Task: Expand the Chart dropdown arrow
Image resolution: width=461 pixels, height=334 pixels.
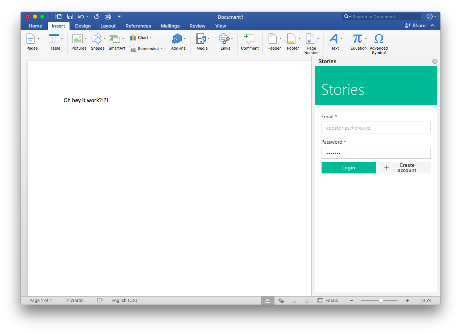Action: (x=150, y=37)
